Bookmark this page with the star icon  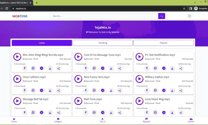click(184, 9)
